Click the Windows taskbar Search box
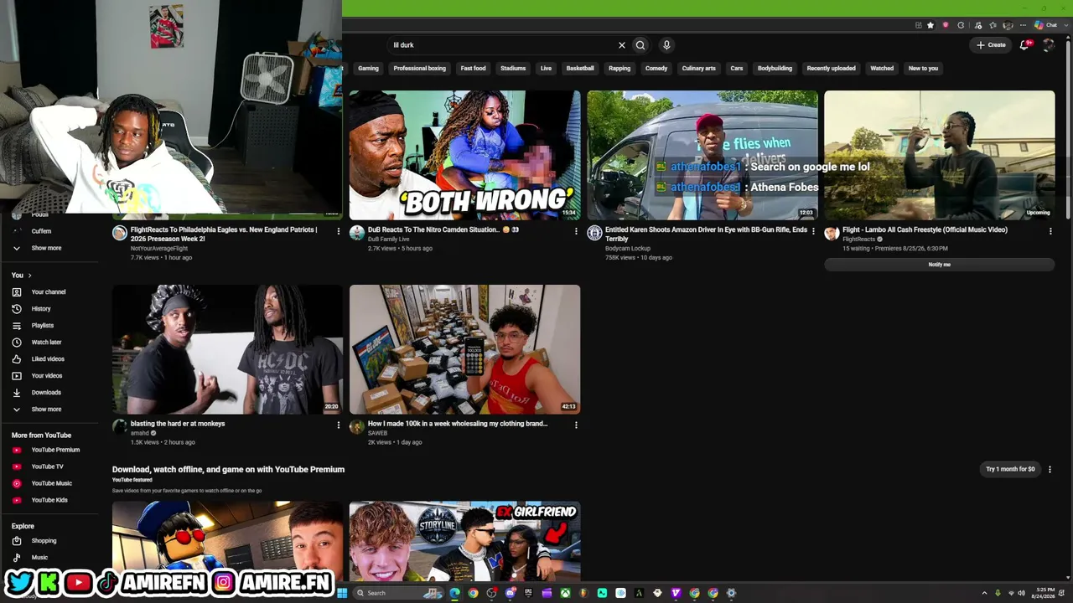This screenshot has height=603, width=1073. (397, 593)
